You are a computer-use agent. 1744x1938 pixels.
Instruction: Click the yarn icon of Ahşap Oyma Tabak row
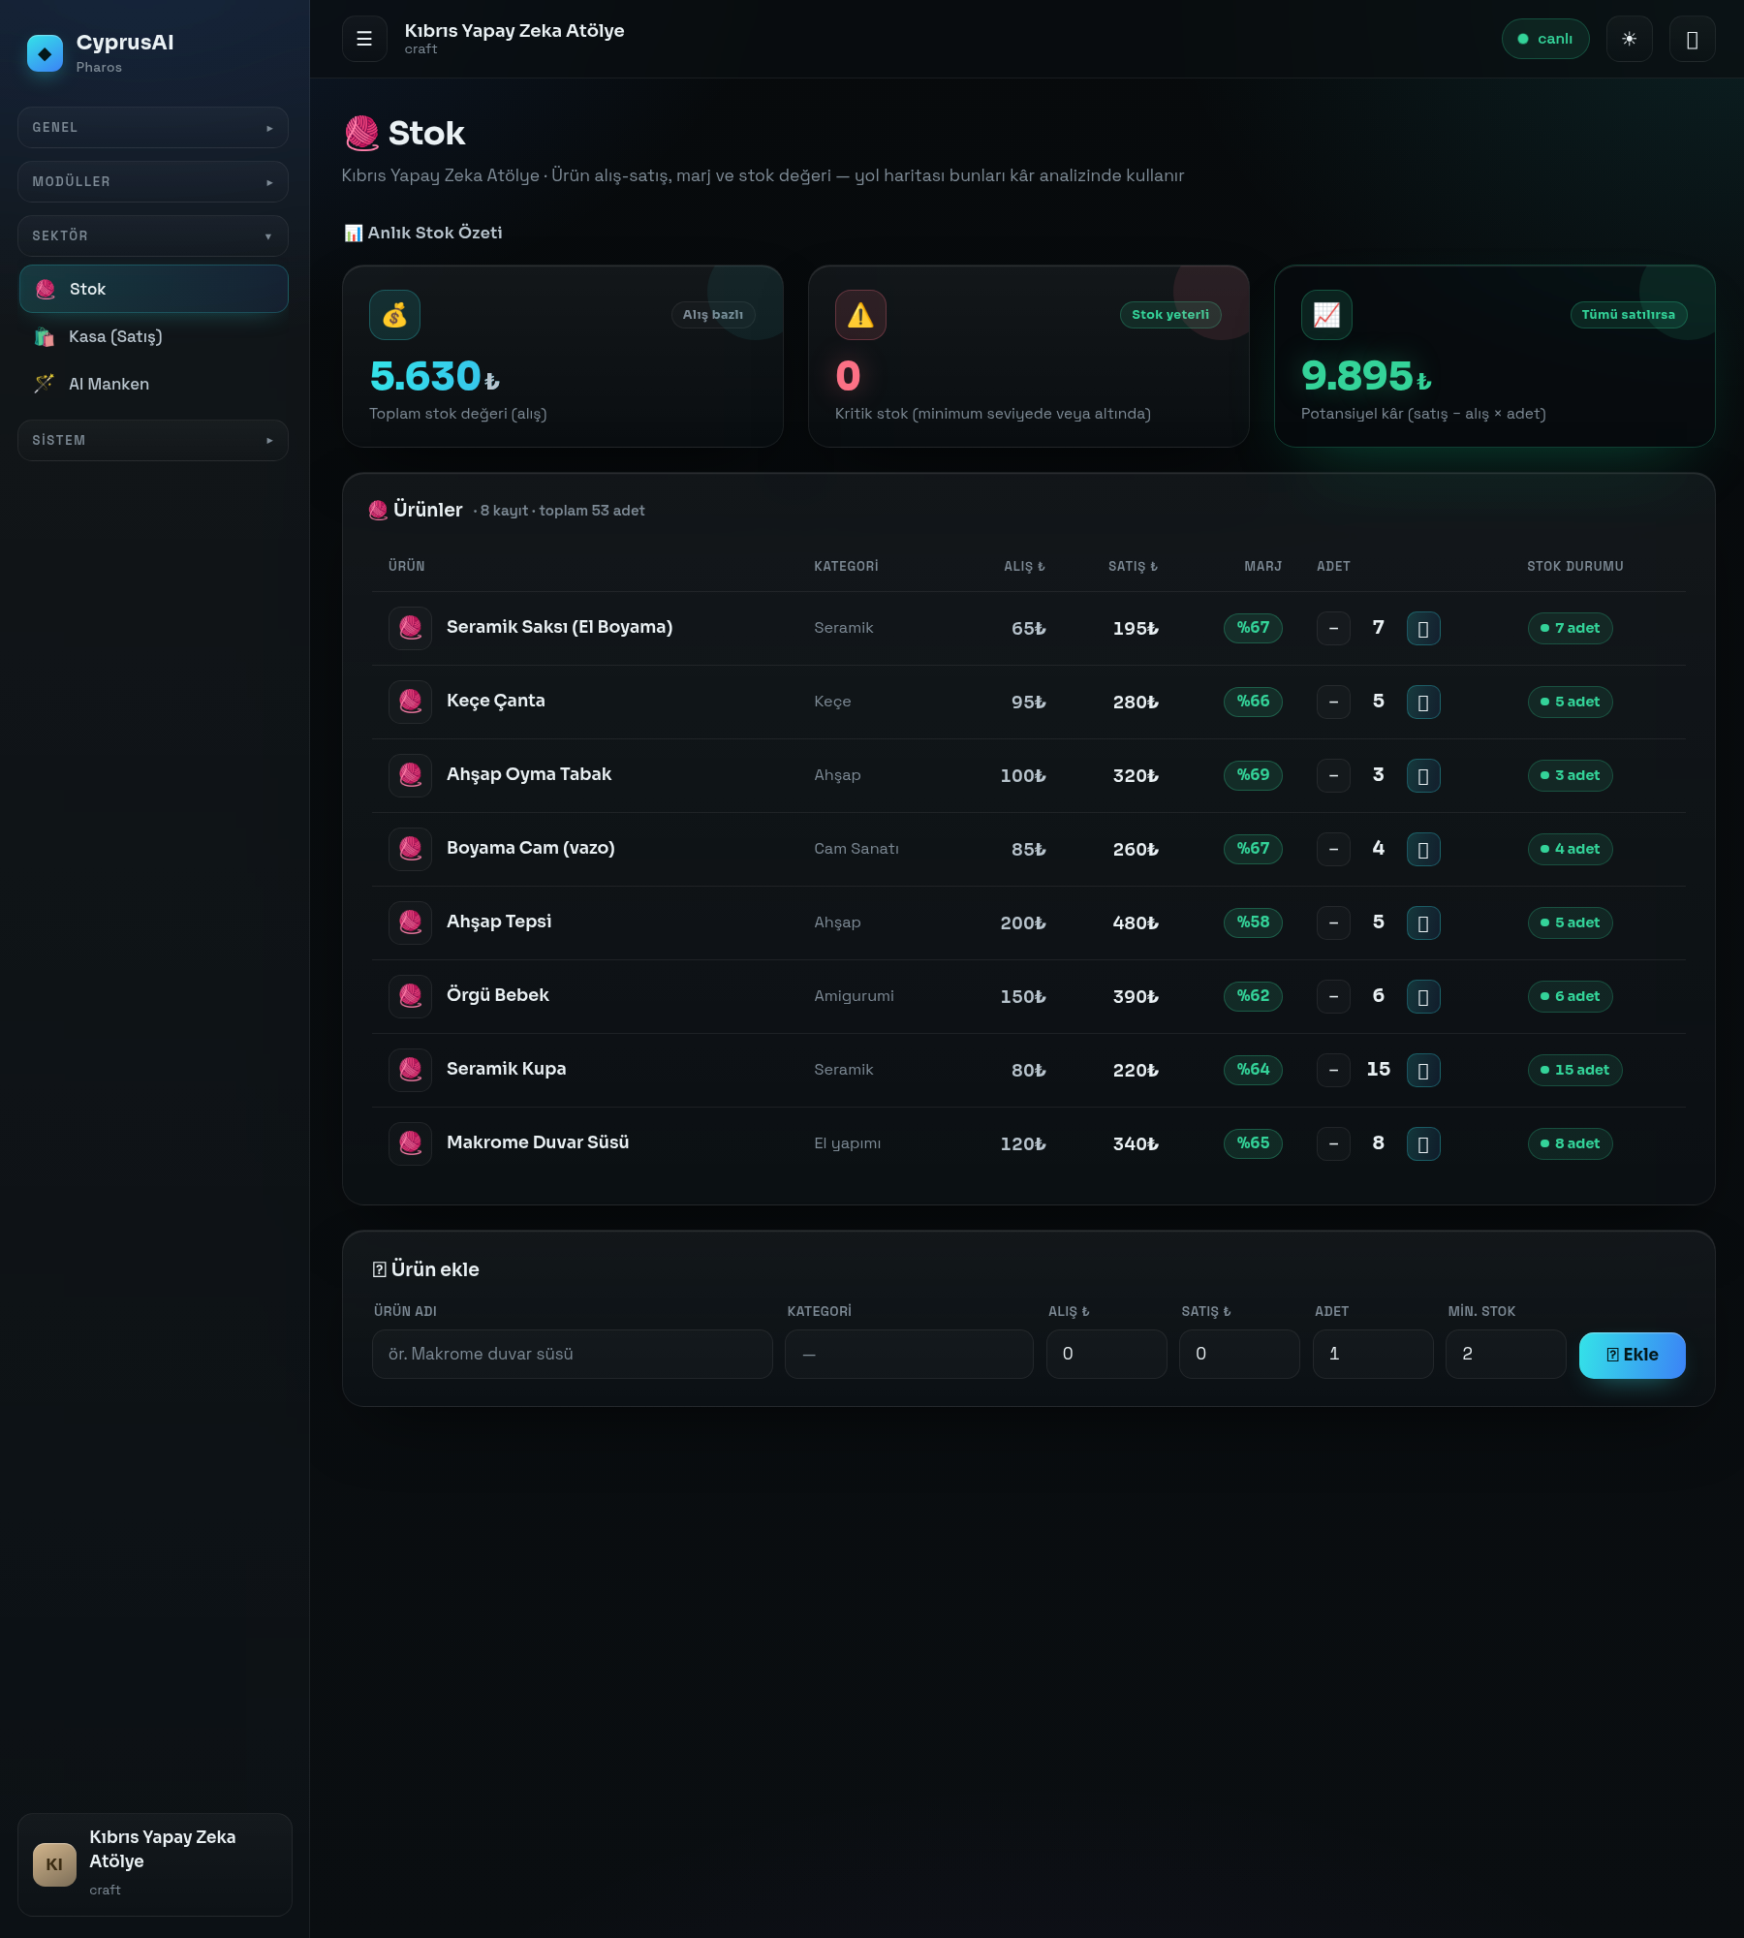coord(410,775)
